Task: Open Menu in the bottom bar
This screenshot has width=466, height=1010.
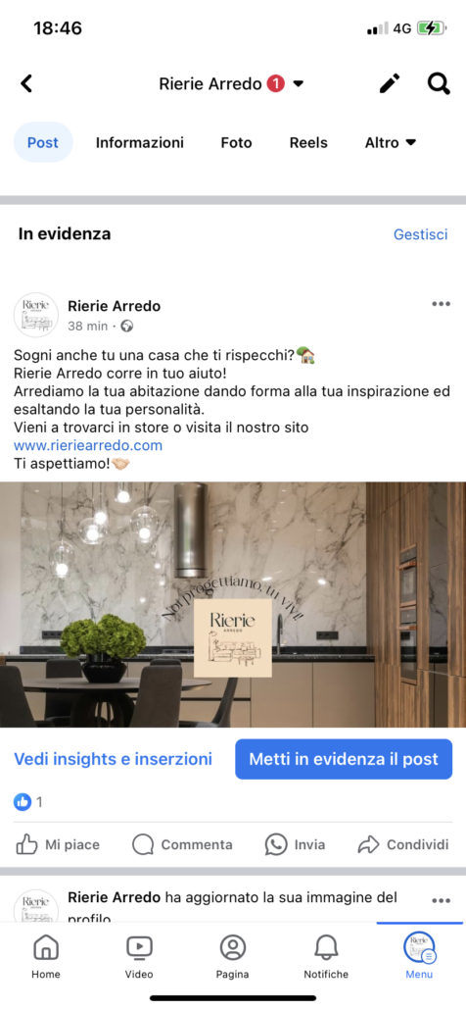Action: tap(419, 956)
